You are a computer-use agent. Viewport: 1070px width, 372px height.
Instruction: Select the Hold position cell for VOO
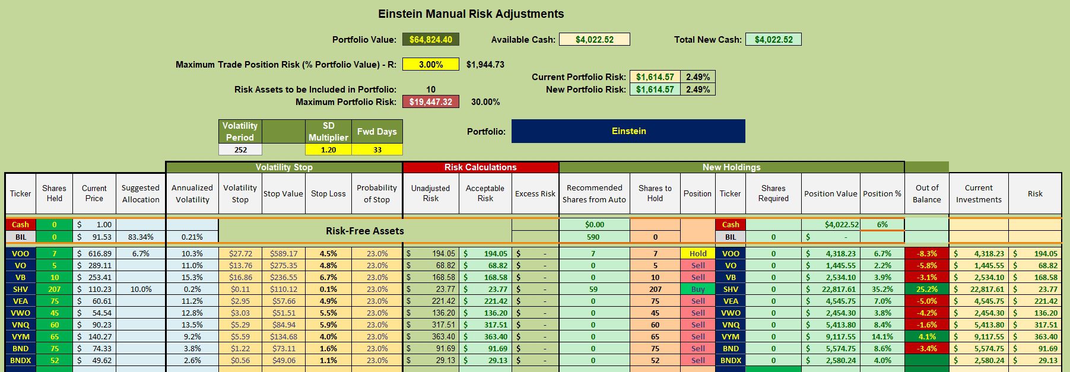698,253
